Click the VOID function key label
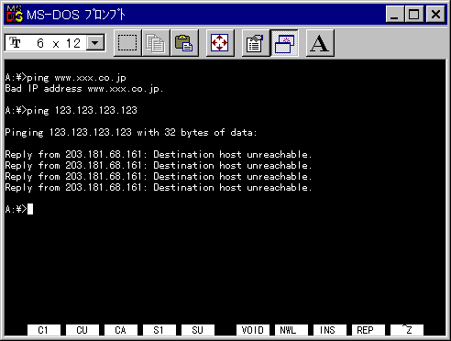451x341 pixels. pos(252,330)
